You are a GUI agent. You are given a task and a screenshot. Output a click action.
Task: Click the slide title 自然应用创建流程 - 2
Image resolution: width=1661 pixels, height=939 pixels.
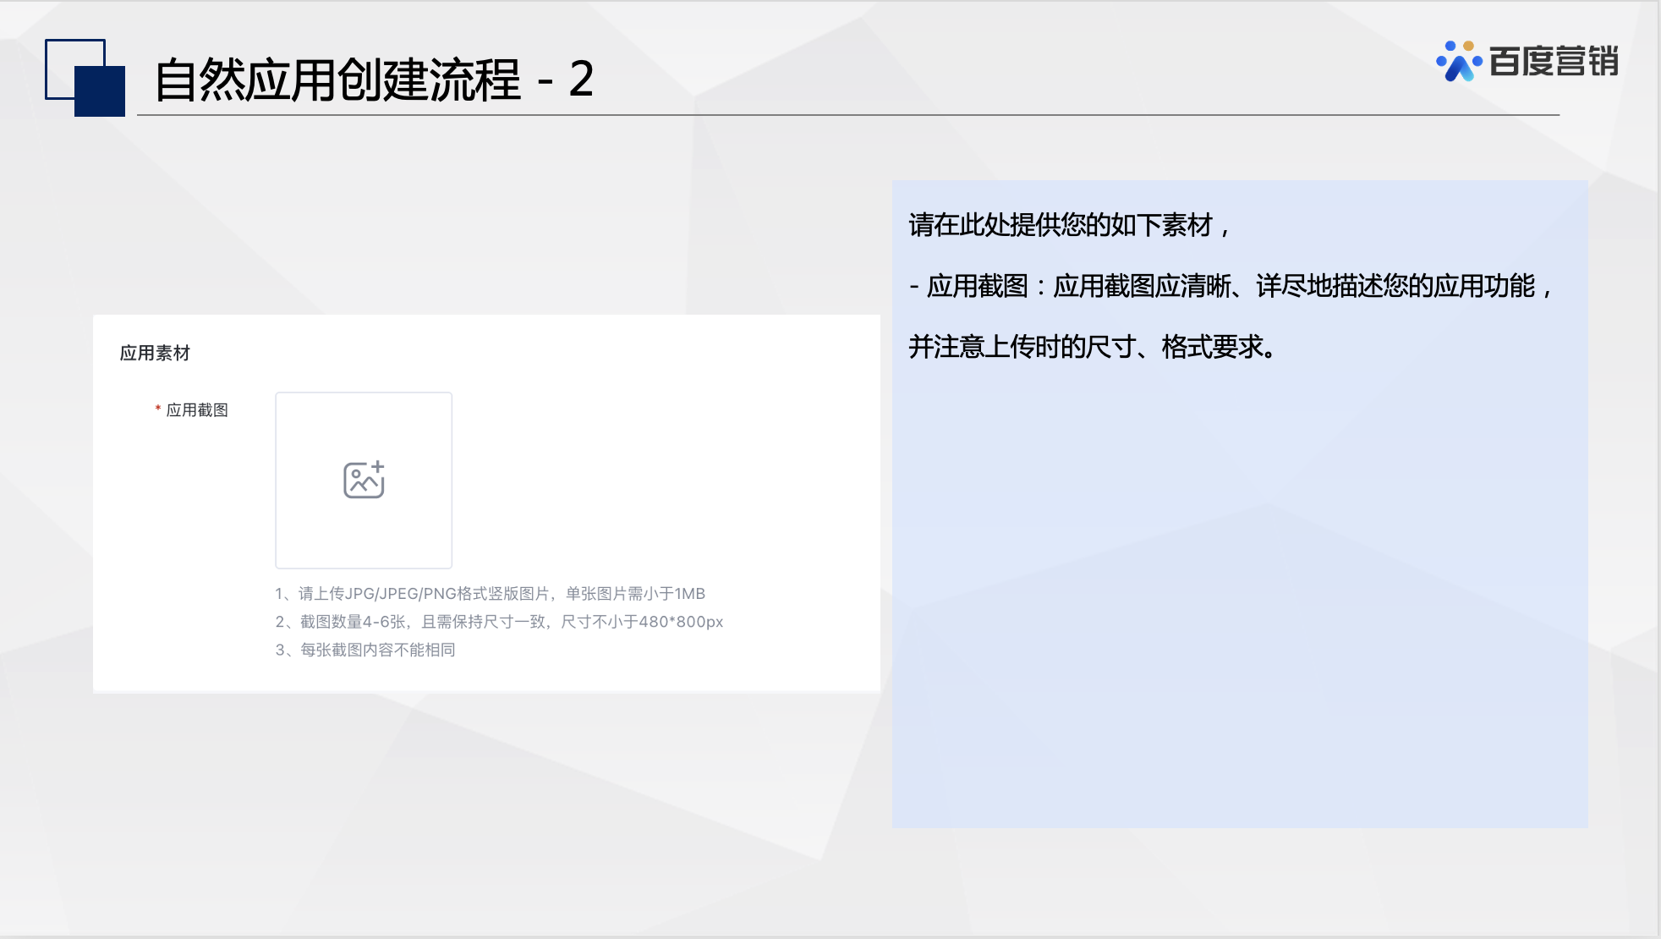pyautogui.click(x=374, y=80)
